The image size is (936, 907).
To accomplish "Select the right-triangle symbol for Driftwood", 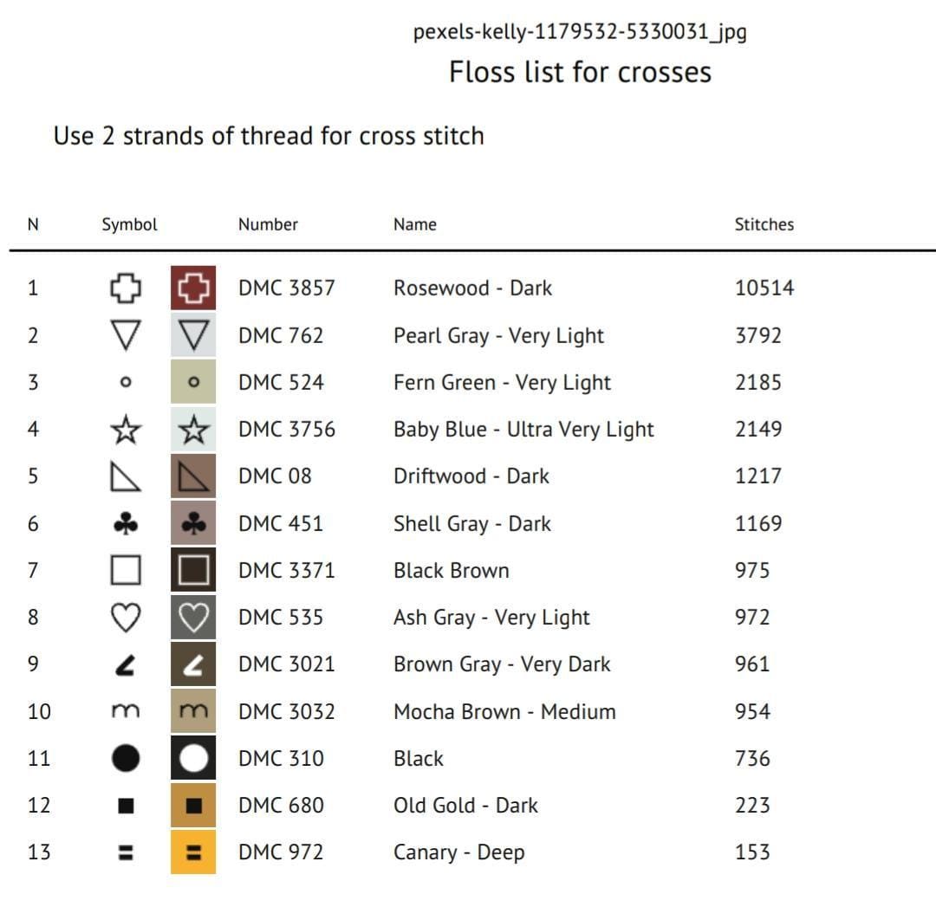I will pos(126,476).
